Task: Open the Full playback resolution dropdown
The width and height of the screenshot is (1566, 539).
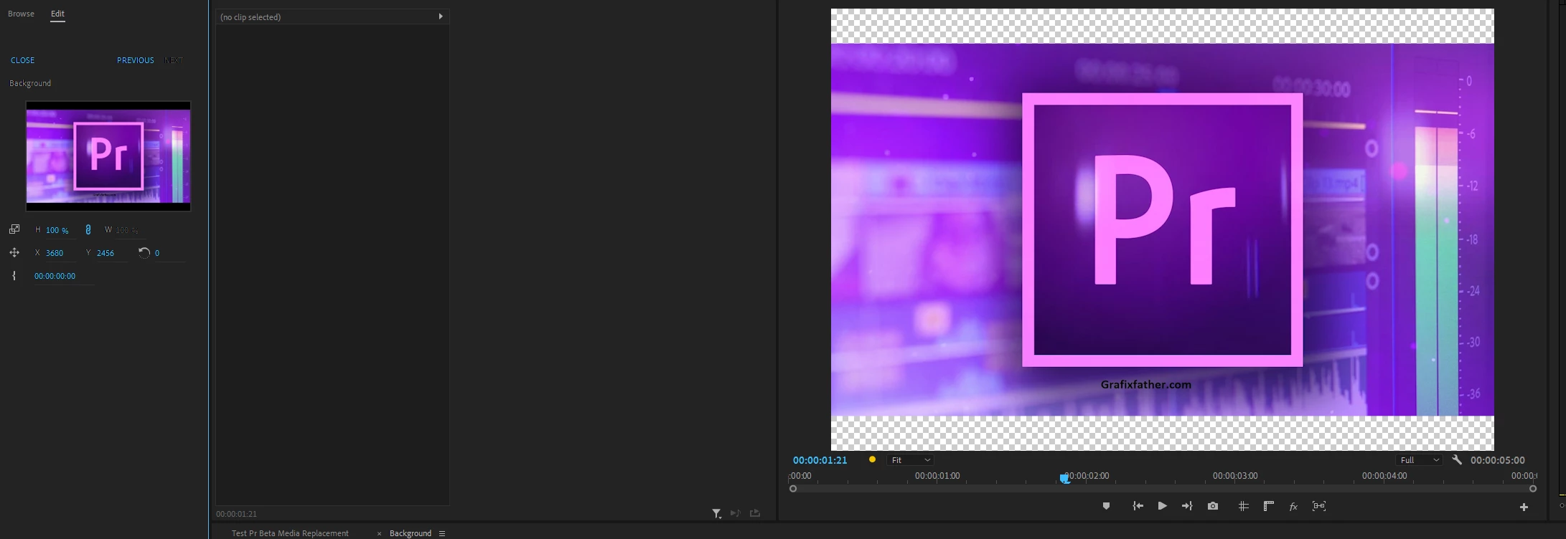Action: pyautogui.click(x=1420, y=460)
